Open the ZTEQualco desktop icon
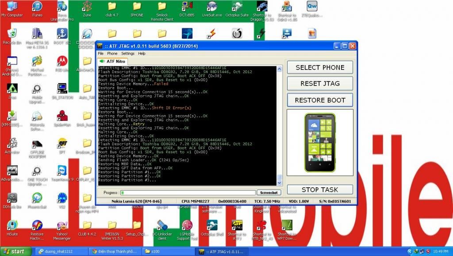453x256 pixels. point(312,9)
